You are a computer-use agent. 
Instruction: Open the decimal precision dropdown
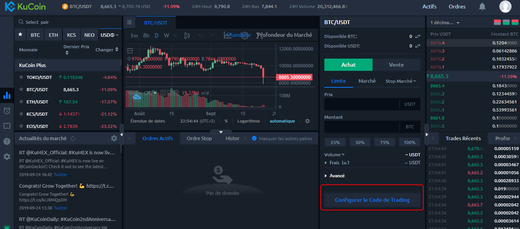pos(445,23)
